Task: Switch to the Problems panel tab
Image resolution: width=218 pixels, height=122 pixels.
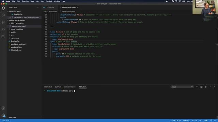Action: [48, 87]
